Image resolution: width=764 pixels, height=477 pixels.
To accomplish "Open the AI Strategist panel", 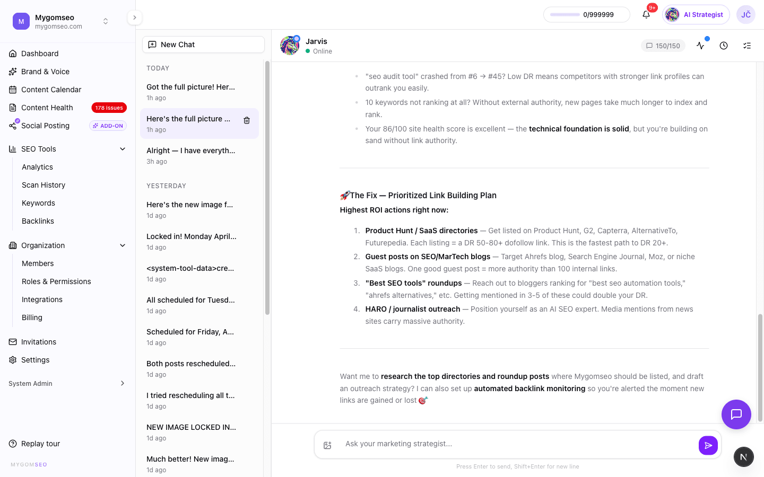I will (696, 14).
